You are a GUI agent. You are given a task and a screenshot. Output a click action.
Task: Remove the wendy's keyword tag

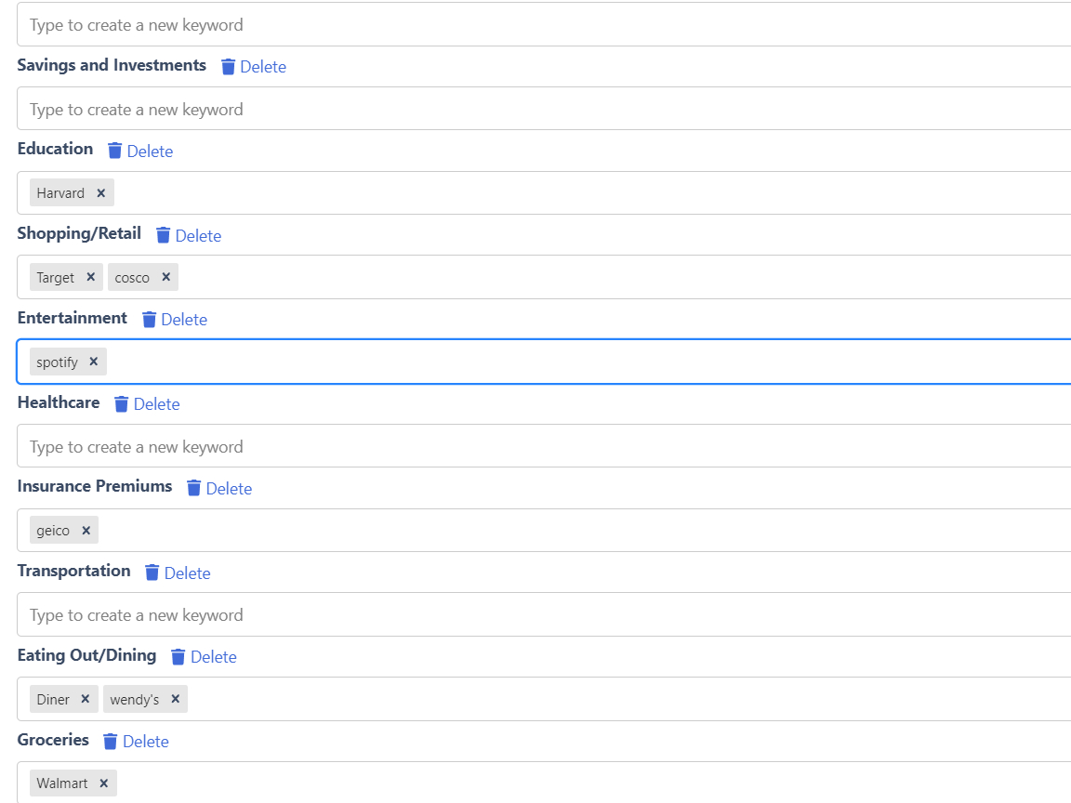[175, 699]
